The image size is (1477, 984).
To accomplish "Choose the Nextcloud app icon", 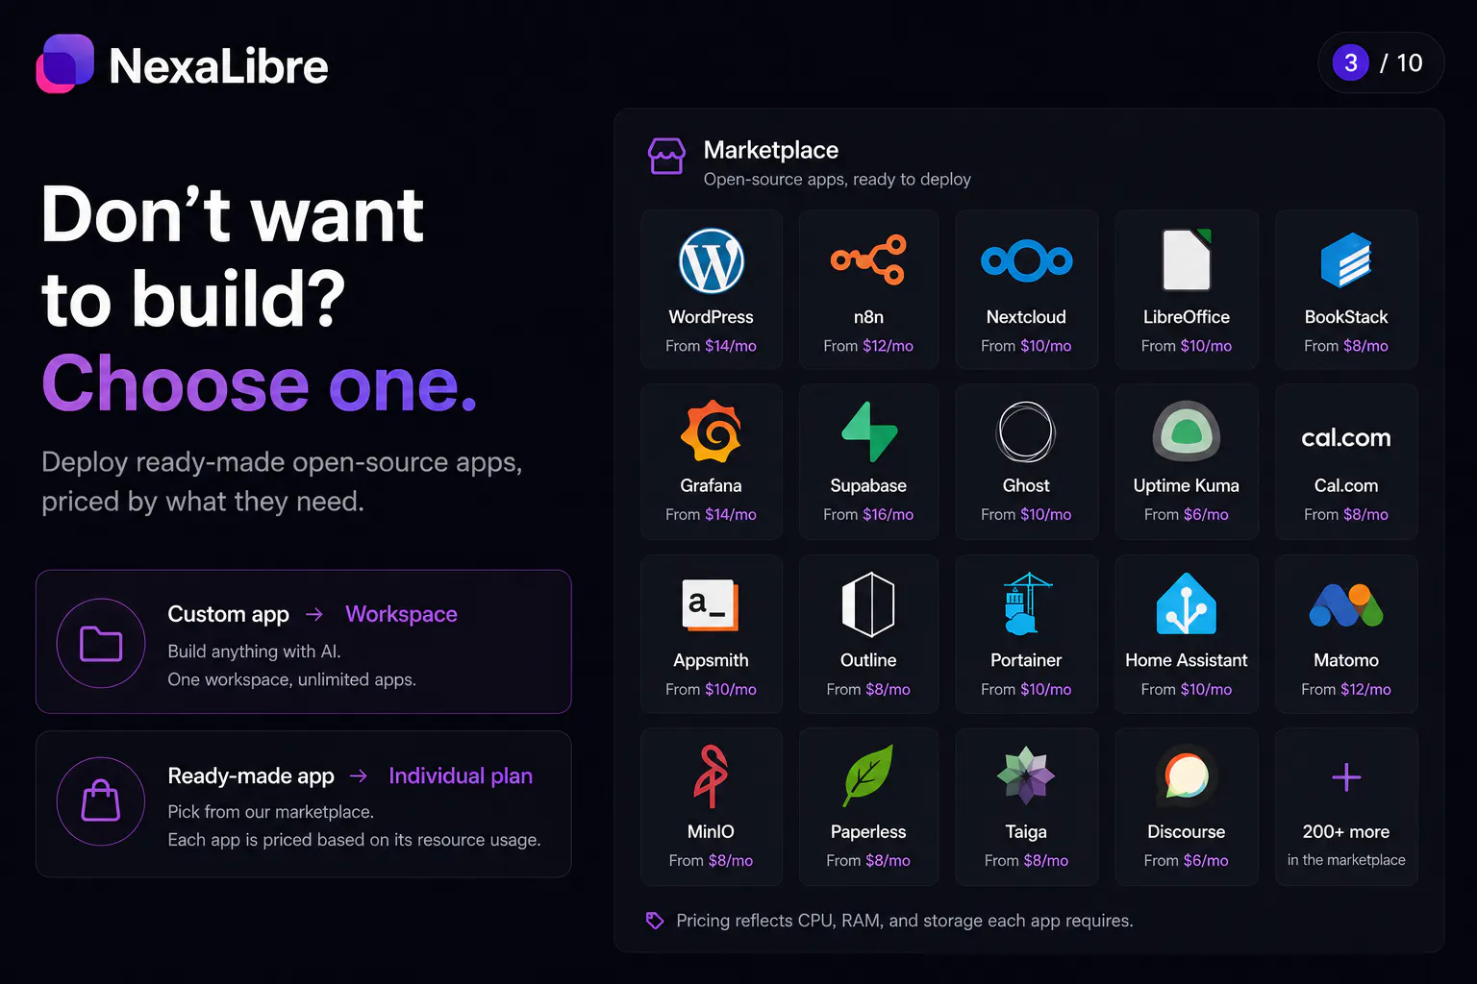I will pos(1026,260).
